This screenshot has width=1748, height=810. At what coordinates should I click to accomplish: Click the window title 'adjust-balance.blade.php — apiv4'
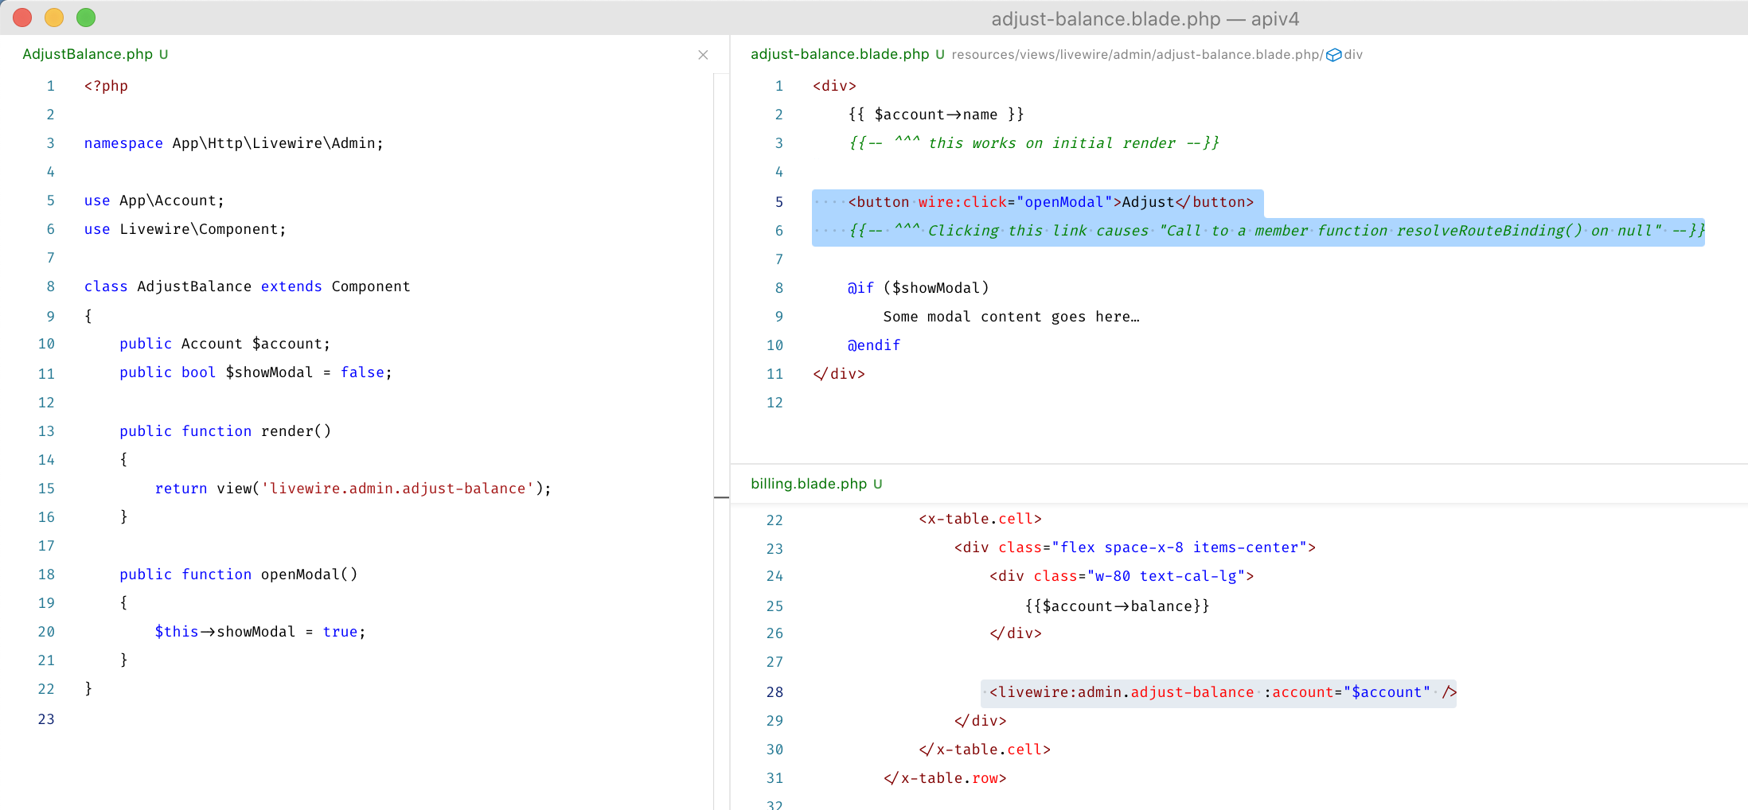(x=1145, y=18)
